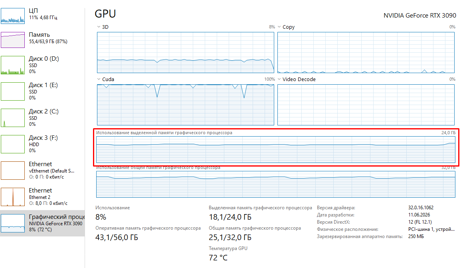This screenshot has height=268, width=465.
Task: Click the shared GPU memory usage graph
Action: click(275, 184)
